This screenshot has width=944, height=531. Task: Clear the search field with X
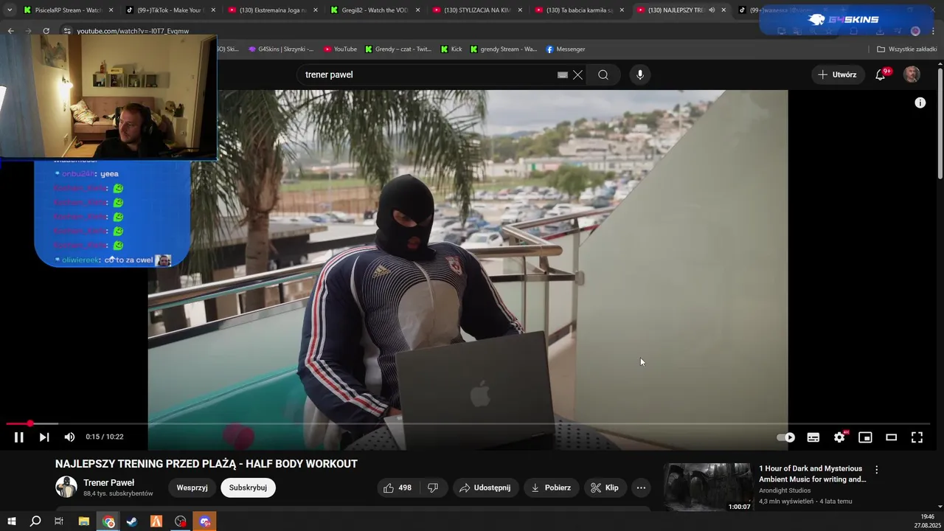point(577,74)
